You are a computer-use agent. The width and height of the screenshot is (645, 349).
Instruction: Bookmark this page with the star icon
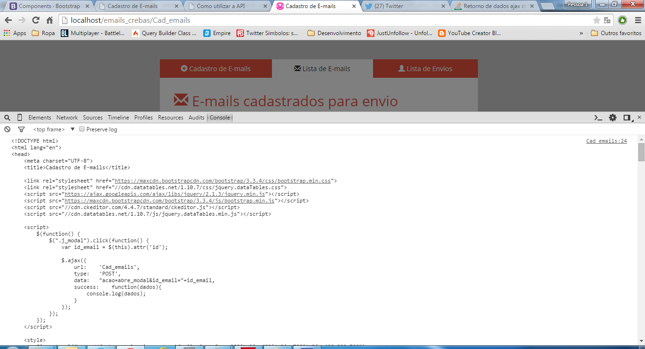[x=597, y=20]
